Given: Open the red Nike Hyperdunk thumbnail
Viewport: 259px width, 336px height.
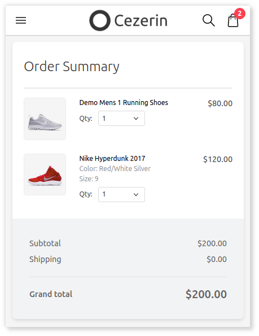Looking at the screenshot, I should pos(45,174).
